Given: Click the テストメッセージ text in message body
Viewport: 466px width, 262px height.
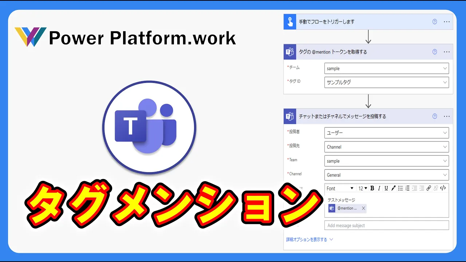Looking at the screenshot, I should [341, 200].
